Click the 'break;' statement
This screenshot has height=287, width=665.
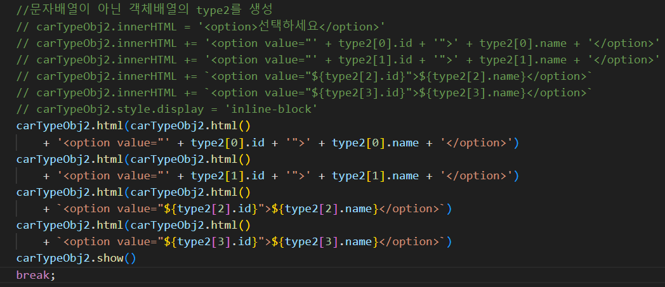click(36, 275)
